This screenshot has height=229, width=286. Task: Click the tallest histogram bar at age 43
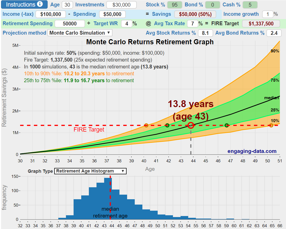108,198
